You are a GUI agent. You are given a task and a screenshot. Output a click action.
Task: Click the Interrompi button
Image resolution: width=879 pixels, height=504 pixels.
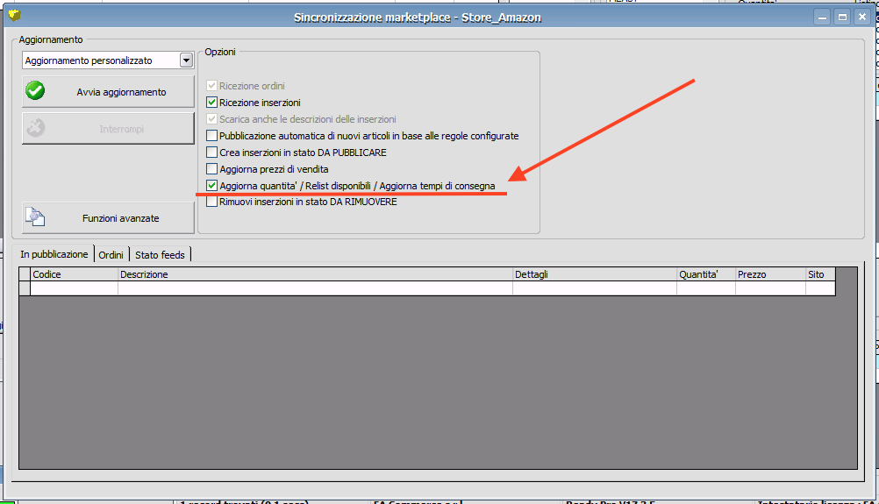(108, 129)
